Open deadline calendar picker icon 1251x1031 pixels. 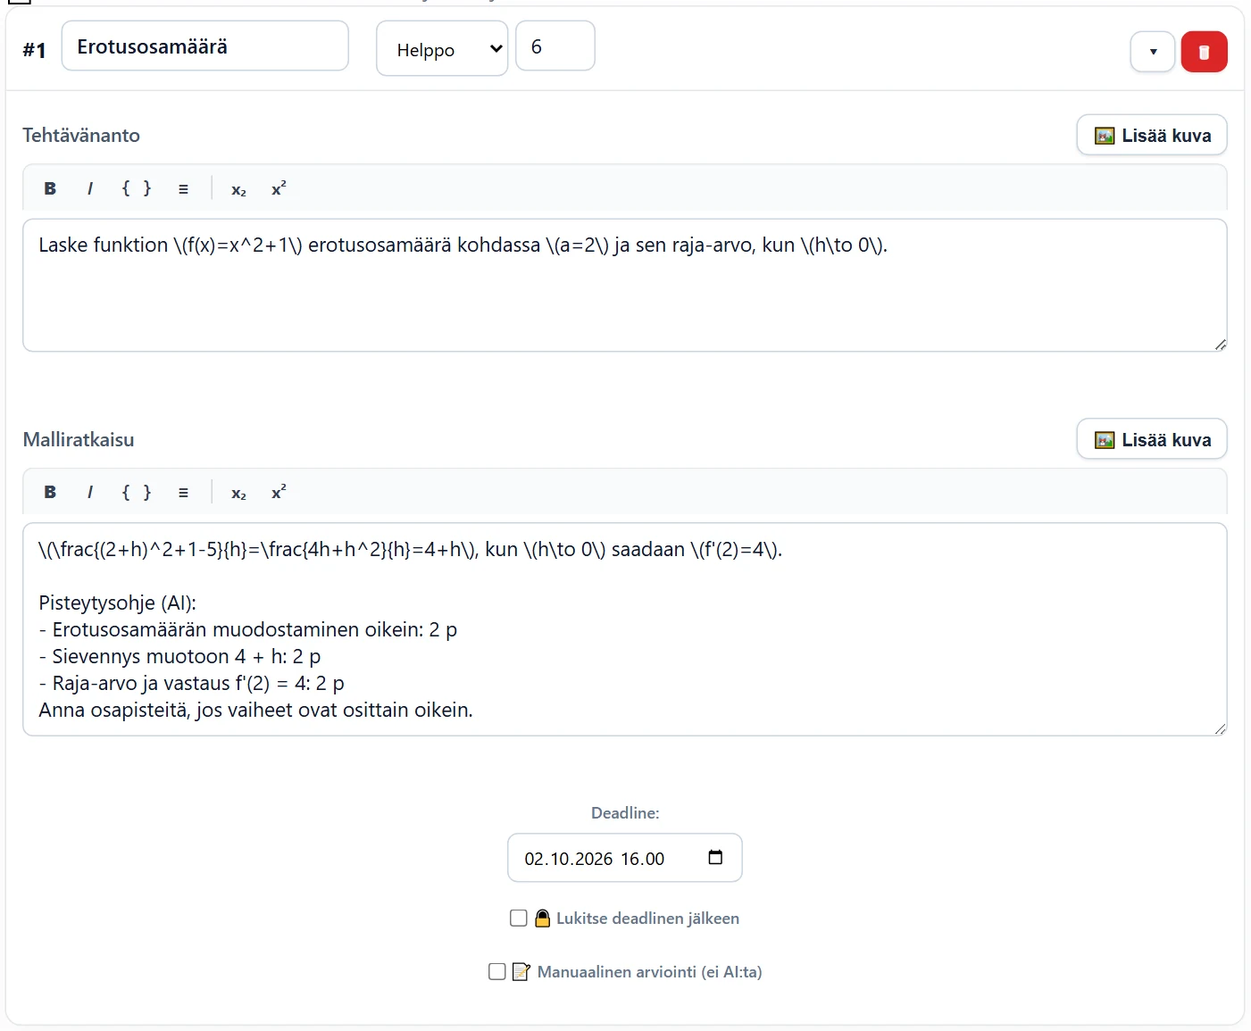(715, 857)
